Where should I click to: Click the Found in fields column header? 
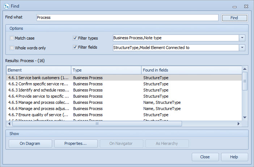[x=191, y=70]
